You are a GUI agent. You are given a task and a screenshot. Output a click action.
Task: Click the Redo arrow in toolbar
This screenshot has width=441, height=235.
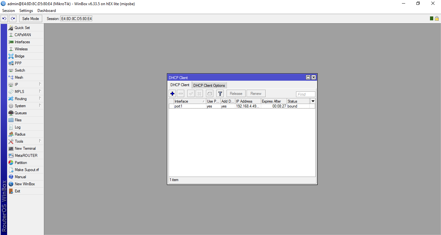[13, 19]
